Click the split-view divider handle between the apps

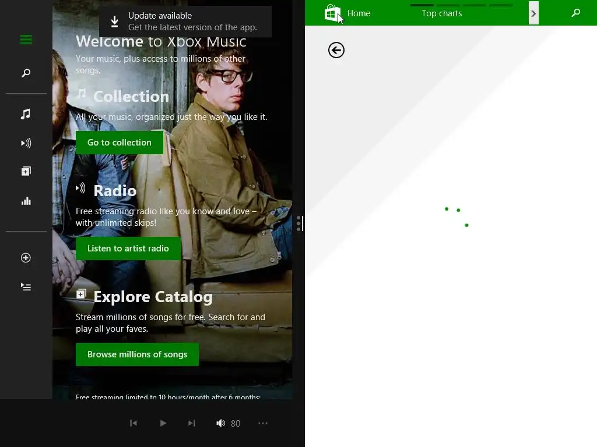pos(300,223)
